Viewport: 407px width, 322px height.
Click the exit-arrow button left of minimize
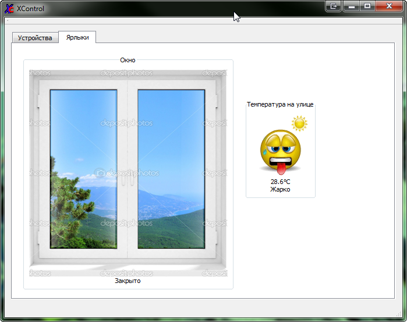tap(334, 6)
